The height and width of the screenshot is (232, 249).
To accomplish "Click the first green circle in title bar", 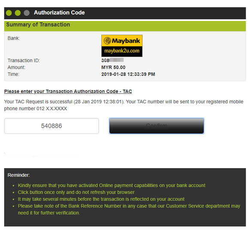I will pos(9,13).
